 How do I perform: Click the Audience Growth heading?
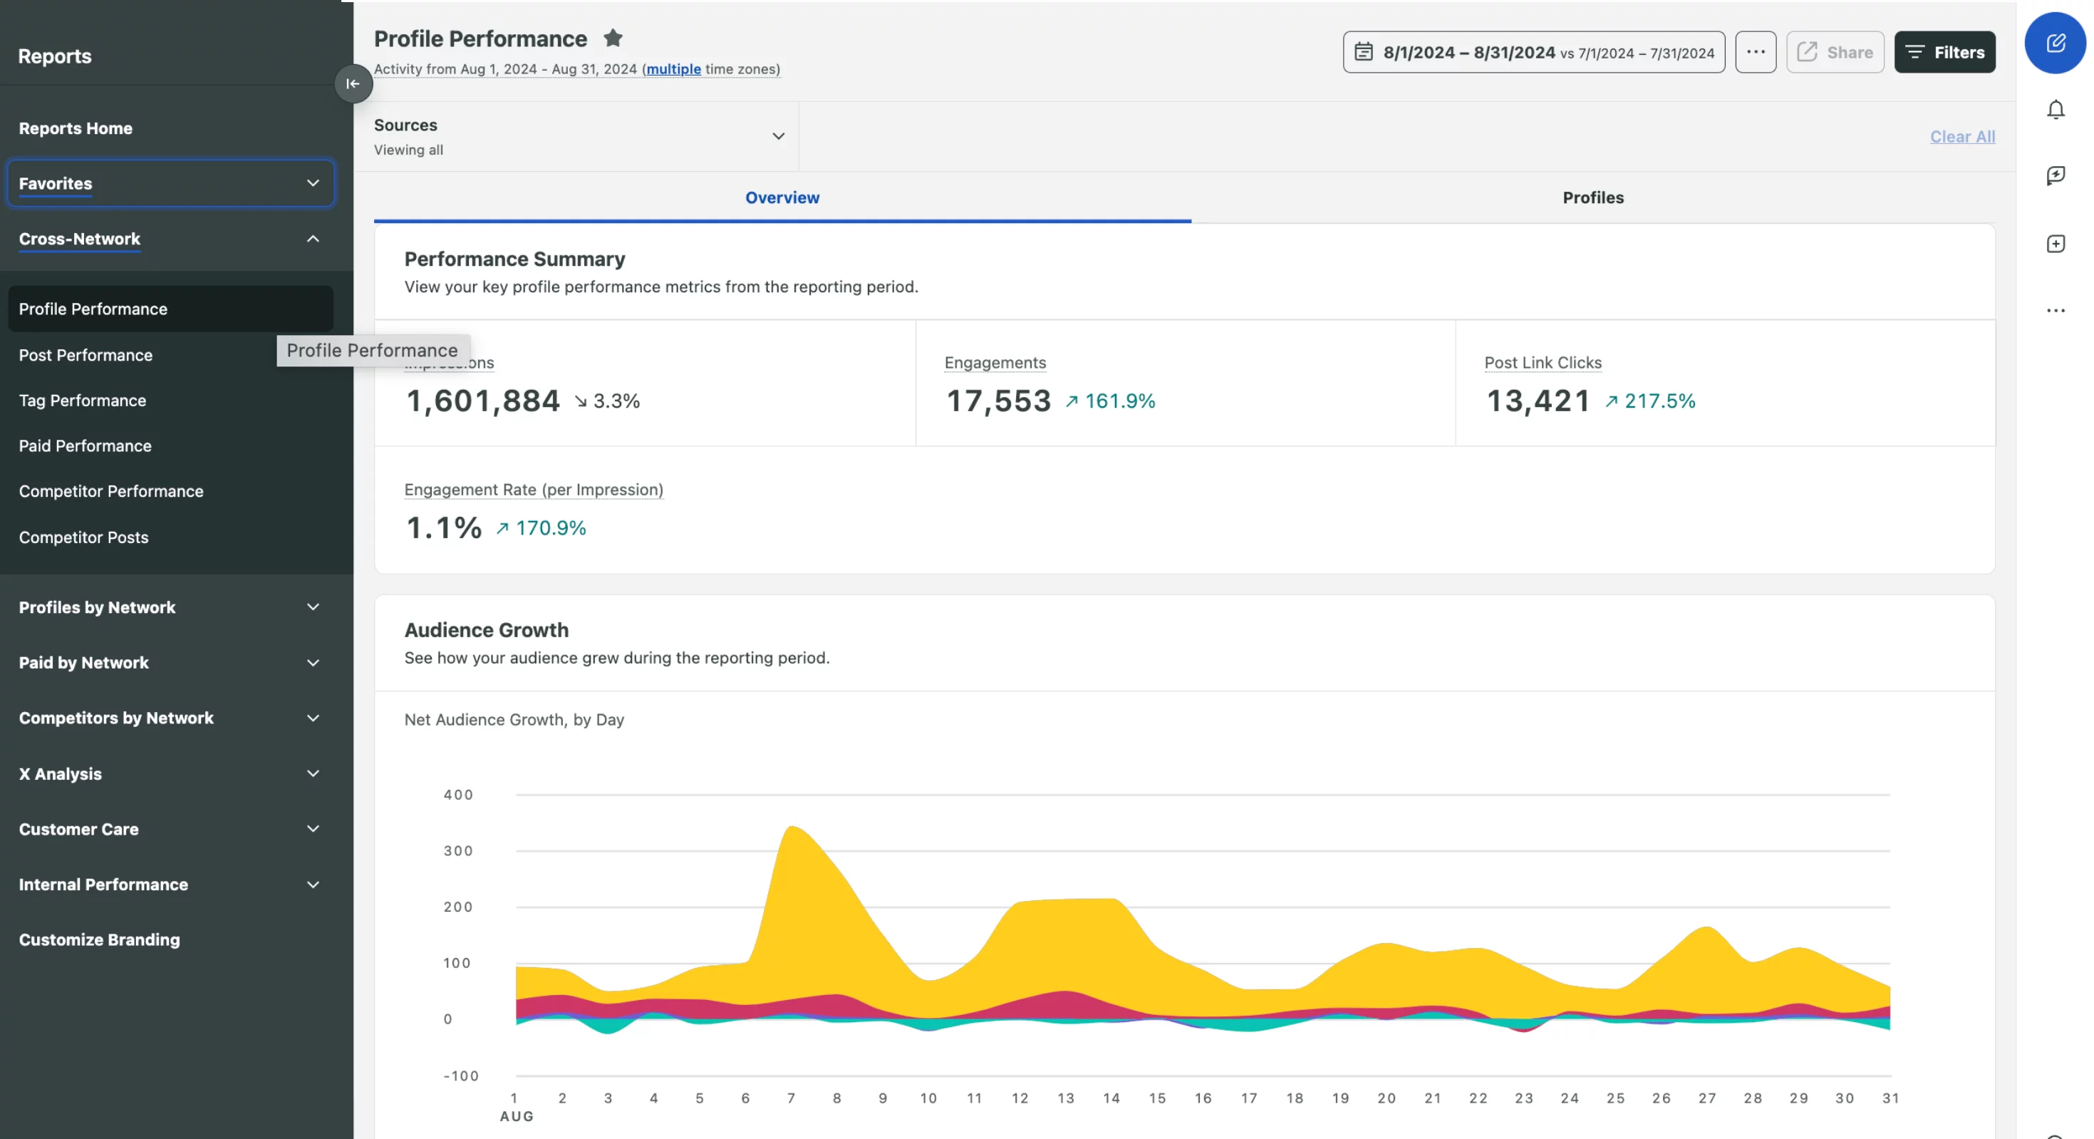click(x=486, y=630)
